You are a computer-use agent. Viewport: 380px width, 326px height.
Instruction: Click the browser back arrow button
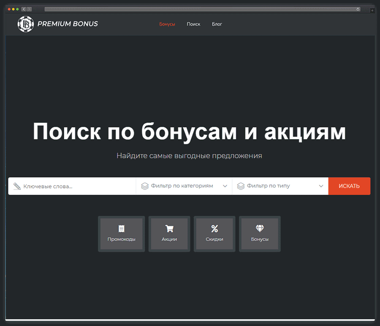pos(24,9)
